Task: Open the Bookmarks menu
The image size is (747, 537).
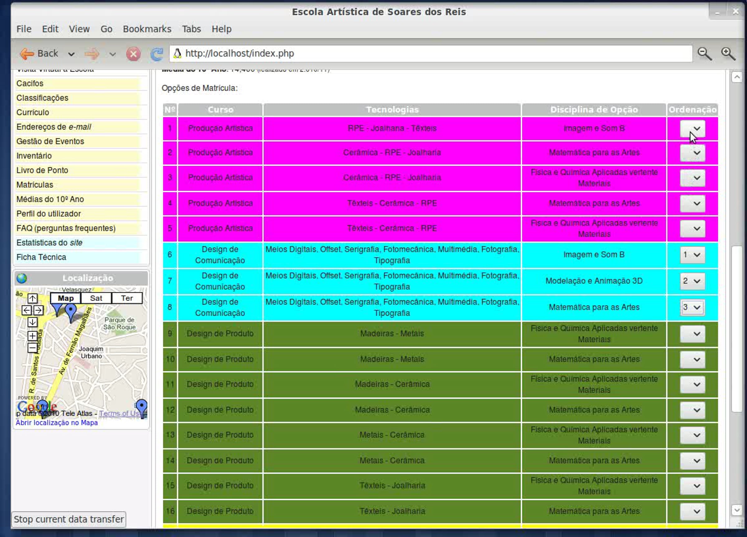Action: click(x=147, y=29)
